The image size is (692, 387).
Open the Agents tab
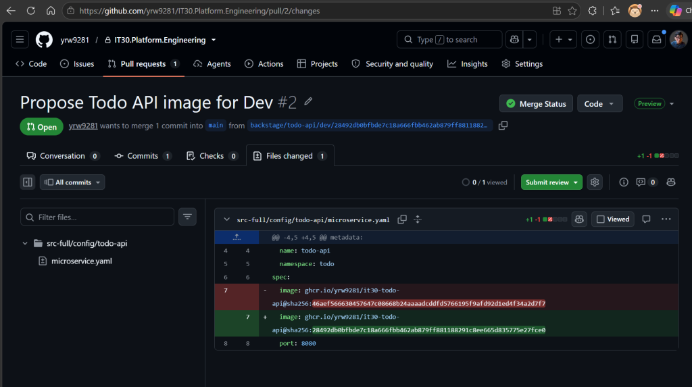pos(212,64)
